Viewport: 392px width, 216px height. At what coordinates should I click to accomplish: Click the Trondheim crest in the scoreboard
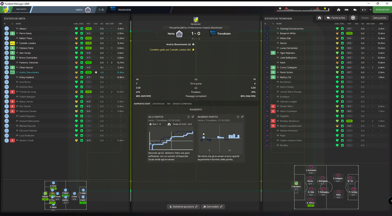213,34
